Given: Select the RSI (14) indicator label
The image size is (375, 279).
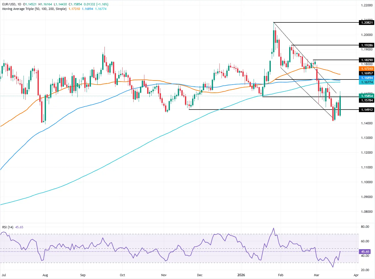Looking at the screenshot, I should [7, 227].
